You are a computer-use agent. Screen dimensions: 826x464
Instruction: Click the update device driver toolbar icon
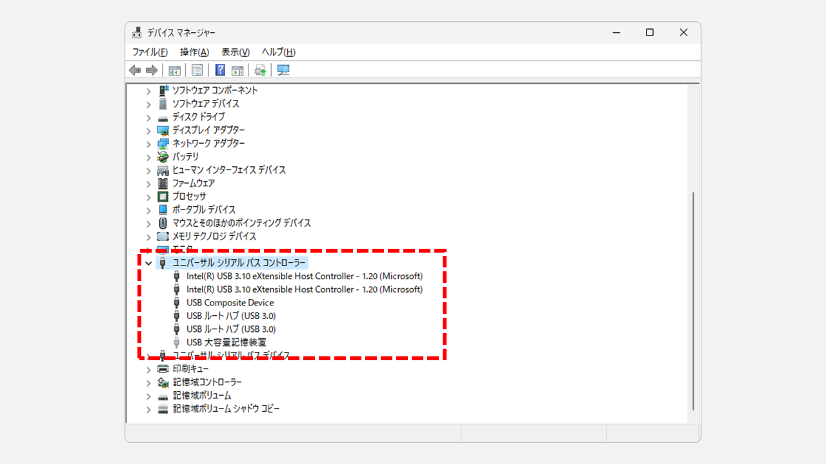pyautogui.click(x=260, y=70)
